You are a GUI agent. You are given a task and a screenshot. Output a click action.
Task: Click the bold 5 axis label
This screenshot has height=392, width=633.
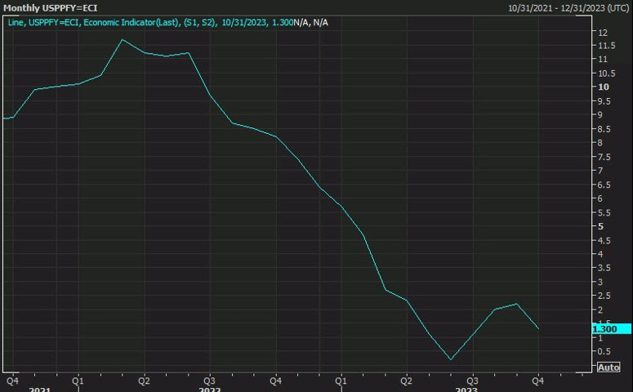(x=600, y=226)
